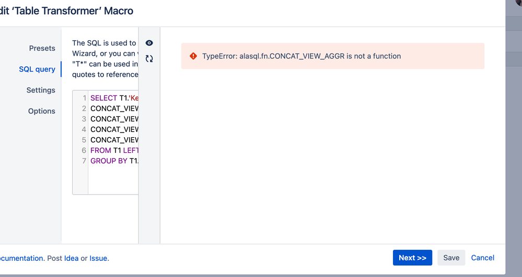Click SQL line 6 starting with FROM
Screen dimensions: 522x277
coord(114,150)
